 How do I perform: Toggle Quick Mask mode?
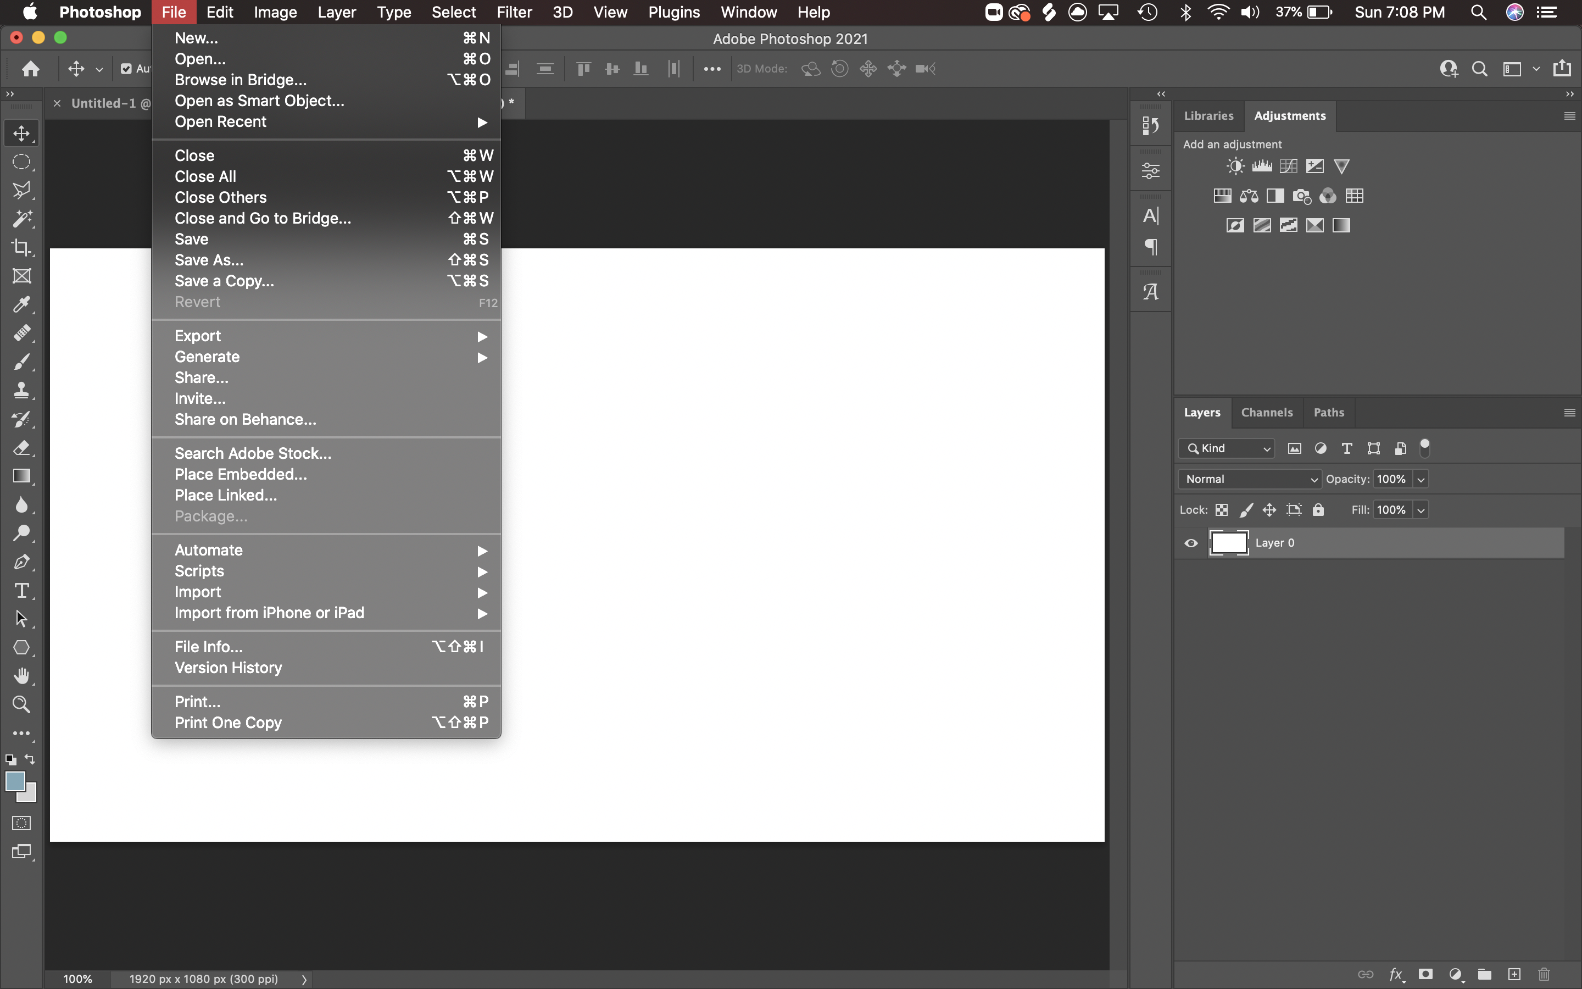click(x=21, y=823)
